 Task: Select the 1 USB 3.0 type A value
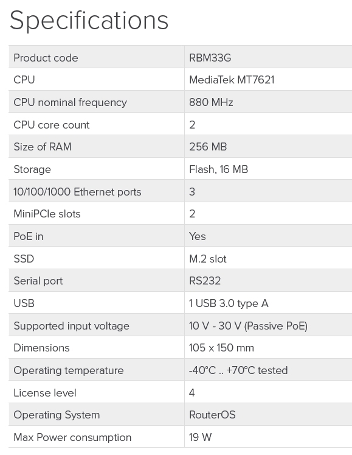[229, 303]
